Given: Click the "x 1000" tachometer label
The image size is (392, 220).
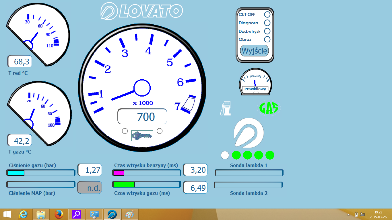Looking at the screenshot, I should coord(143,103).
